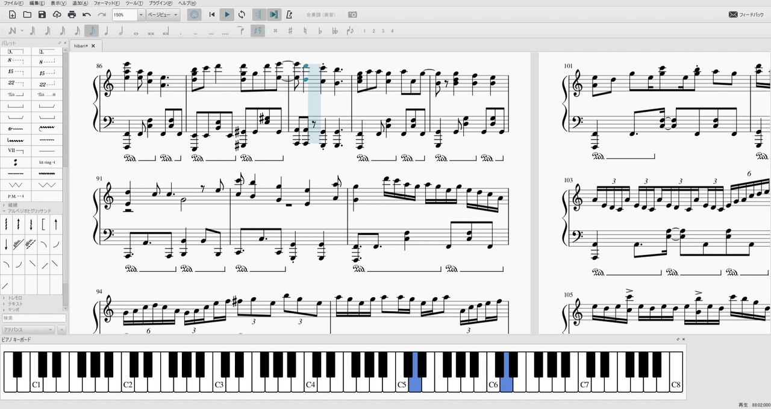Select quarter note duration

tap(107, 31)
